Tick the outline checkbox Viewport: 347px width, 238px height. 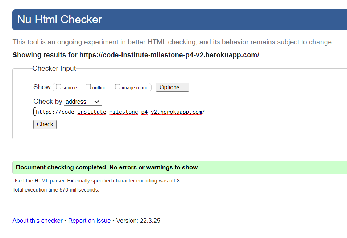pyautogui.click(x=88, y=87)
